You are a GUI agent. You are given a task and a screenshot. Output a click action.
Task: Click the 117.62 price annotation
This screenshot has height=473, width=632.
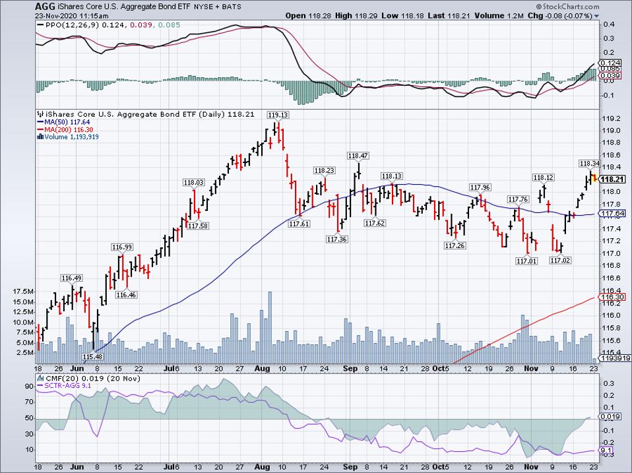[375, 223]
